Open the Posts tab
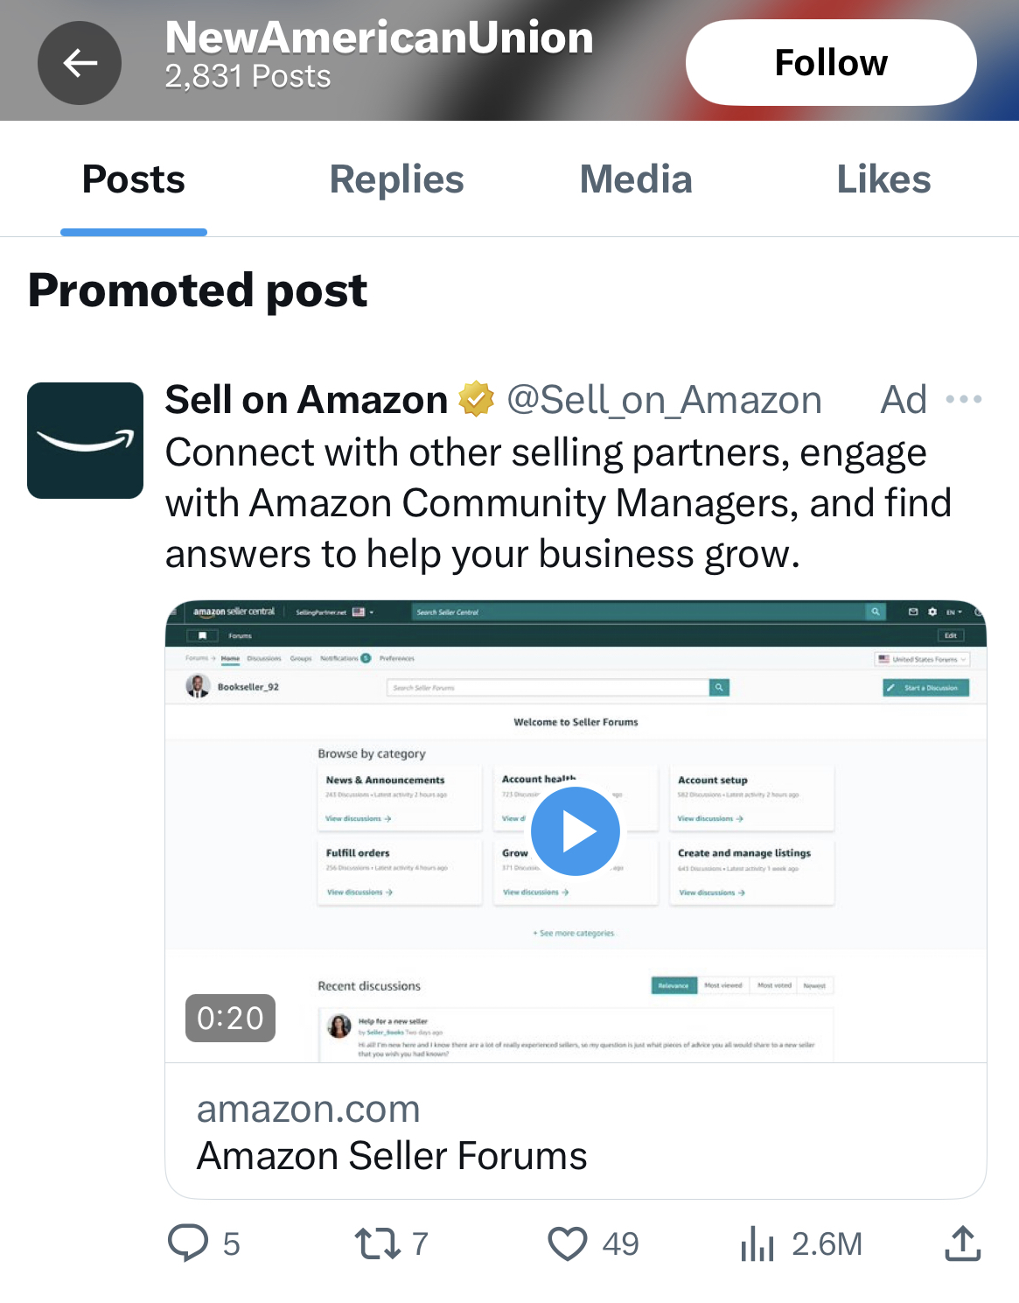Image resolution: width=1019 pixels, height=1303 pixels. (x=134, y=179)
